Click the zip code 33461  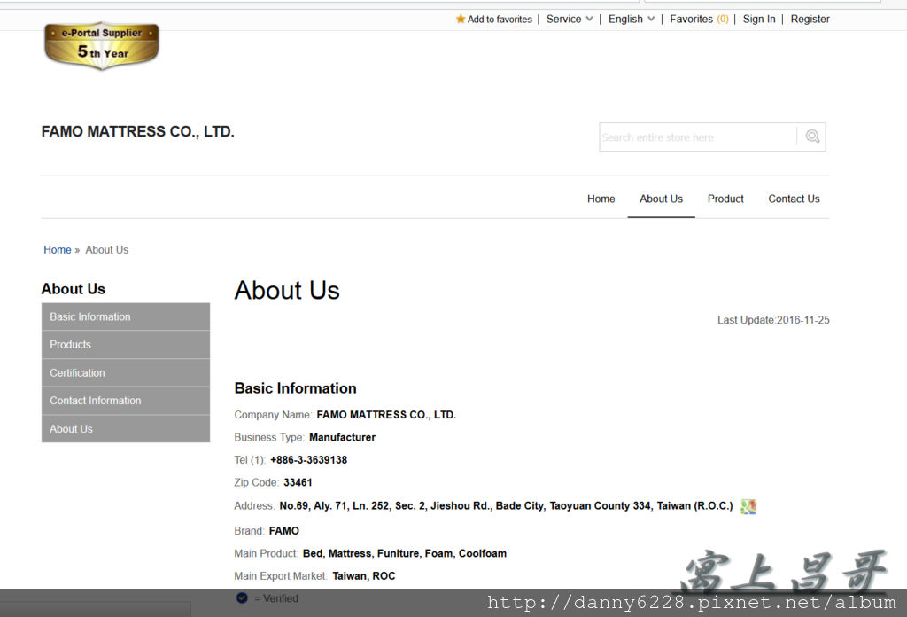298,482
